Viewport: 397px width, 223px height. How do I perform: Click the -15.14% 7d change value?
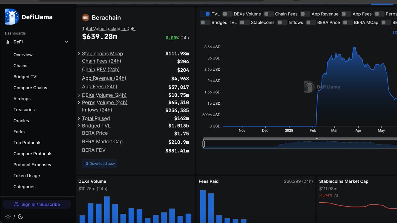326,195
